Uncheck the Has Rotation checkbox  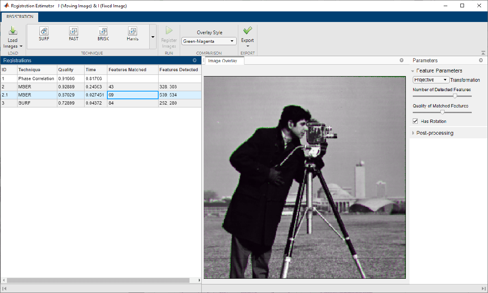(x=415, y=121)
